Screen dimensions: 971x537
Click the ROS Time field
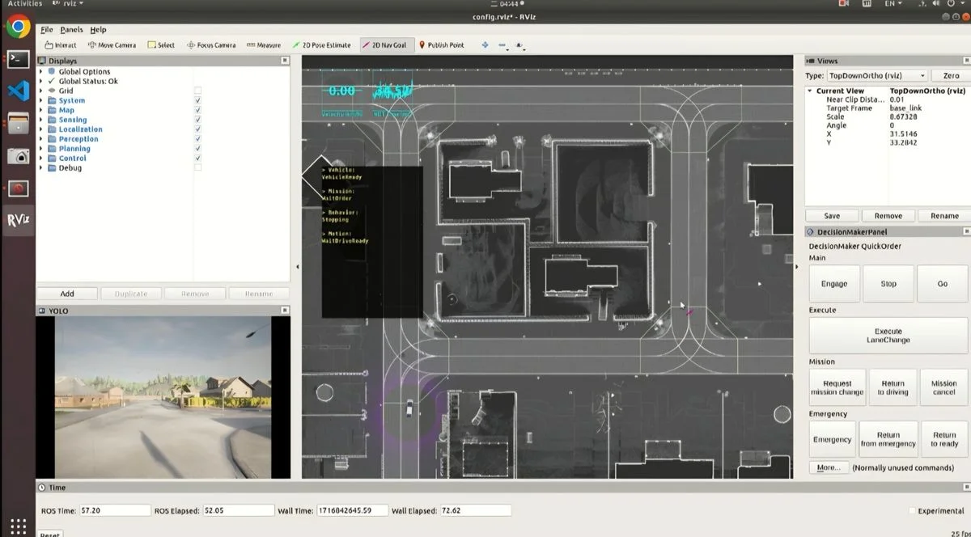click(116, 511)
